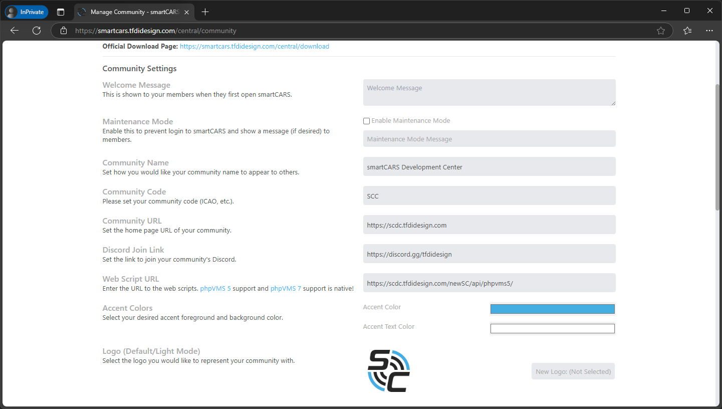The image size is (722, 409).
Task: Click the InPrivate profile badge
Action: coord(27,12)
